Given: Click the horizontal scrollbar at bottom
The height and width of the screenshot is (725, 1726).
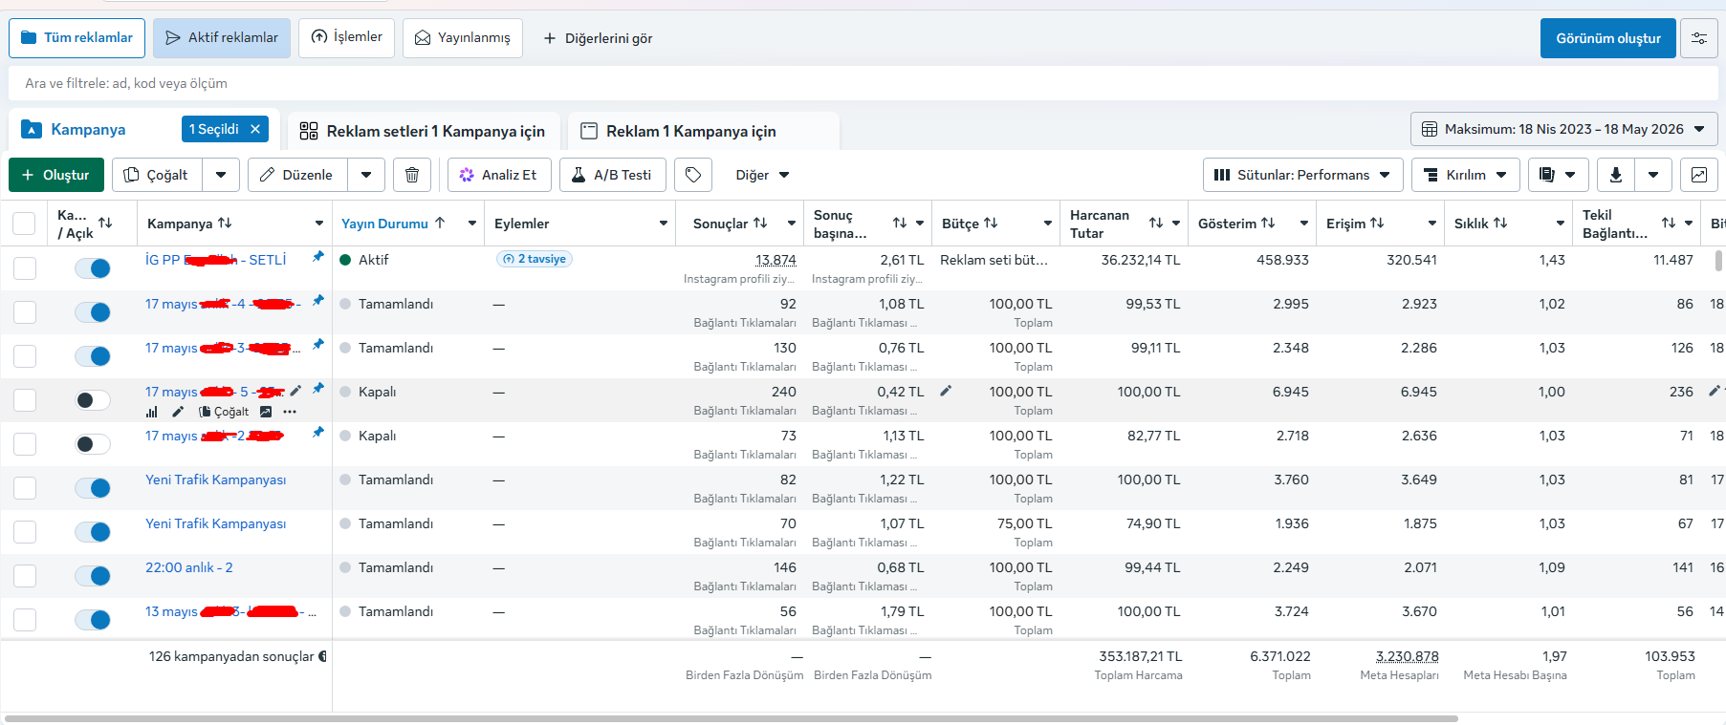Looking at the screenshot, I should 731,718.
